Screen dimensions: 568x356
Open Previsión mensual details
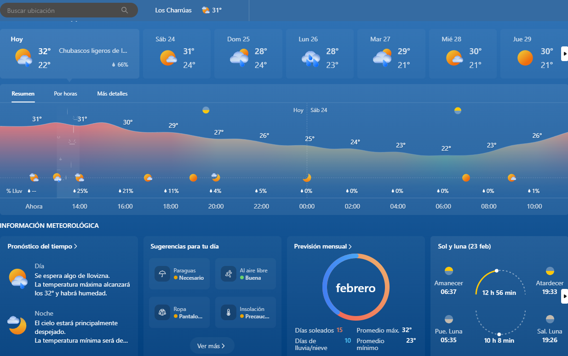tap(323, 247)
